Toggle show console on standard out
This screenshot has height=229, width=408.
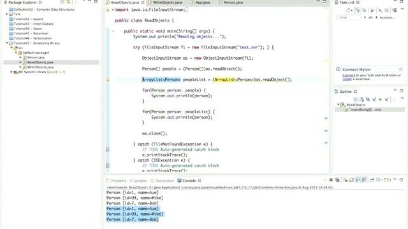[358, 179]
